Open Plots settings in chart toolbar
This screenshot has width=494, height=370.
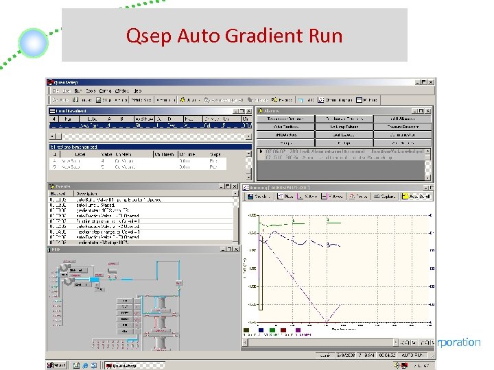285,197
